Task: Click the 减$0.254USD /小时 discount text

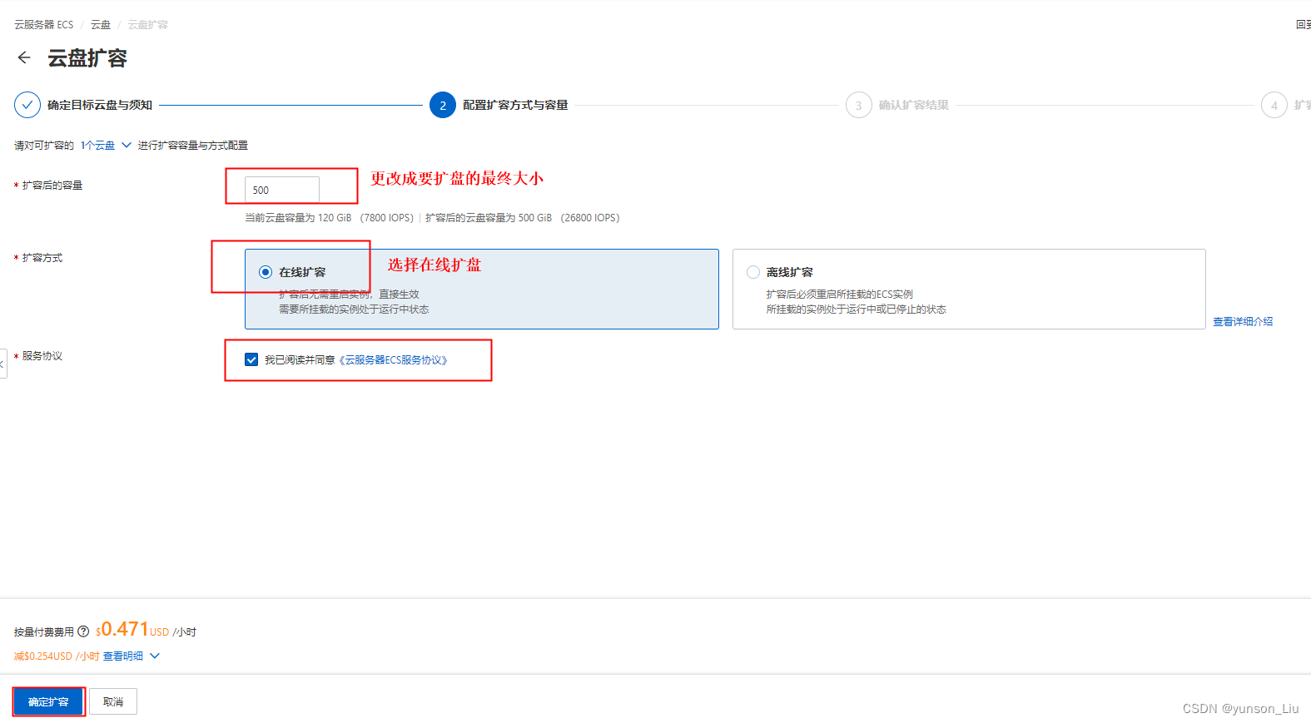Action: point(57,656)
